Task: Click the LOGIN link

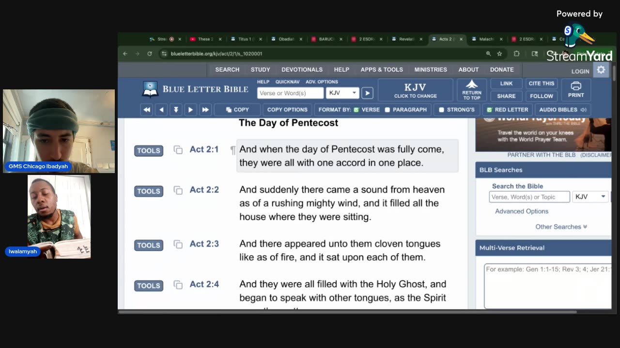Action: pos(580,71)
